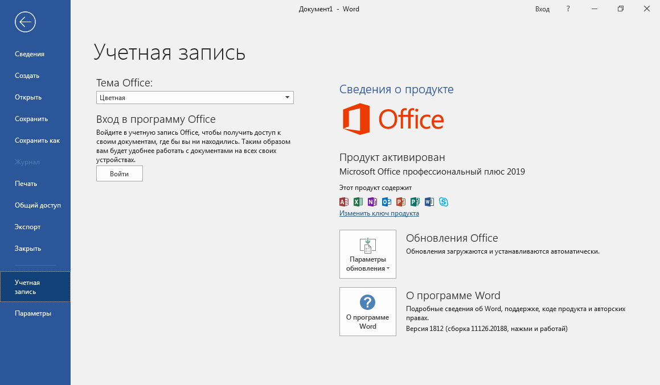Click the Access icon in product list

tap(344, 202)
